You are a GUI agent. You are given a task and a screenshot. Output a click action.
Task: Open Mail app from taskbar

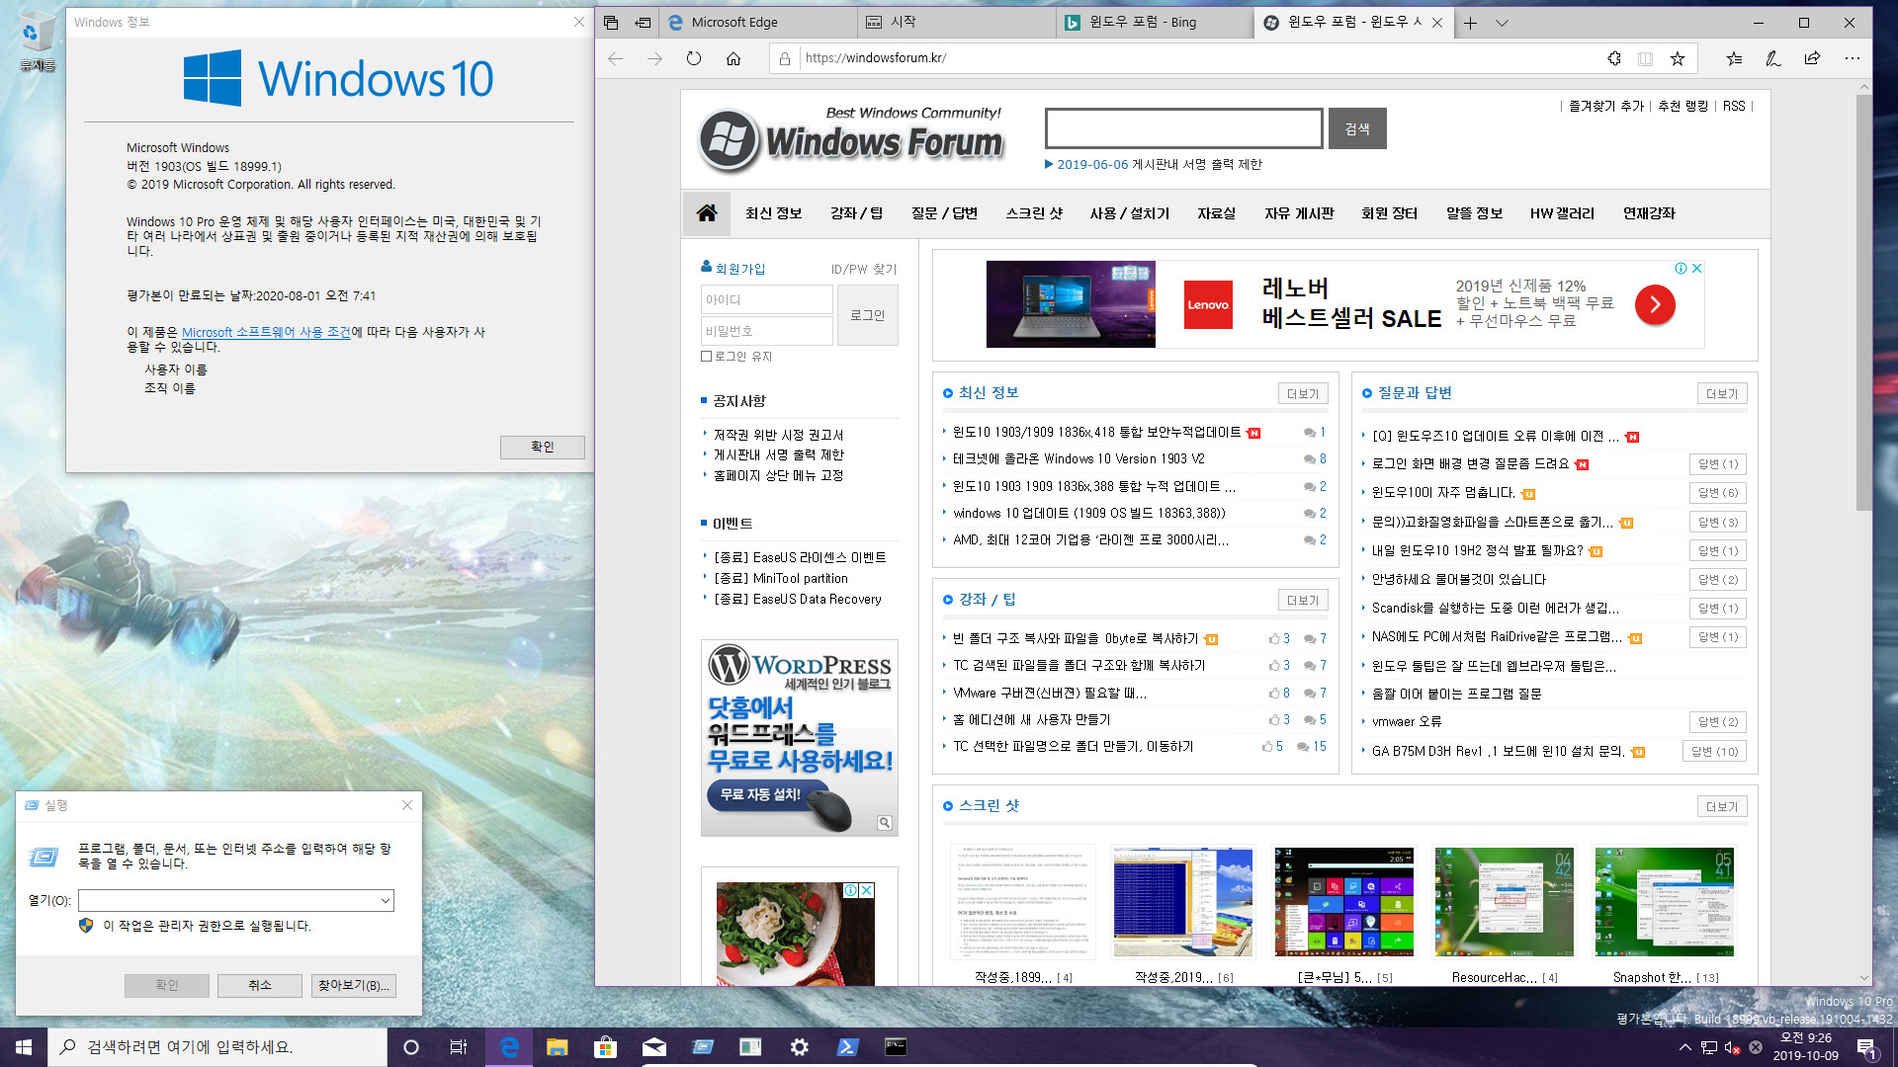tap(653, 1047)
